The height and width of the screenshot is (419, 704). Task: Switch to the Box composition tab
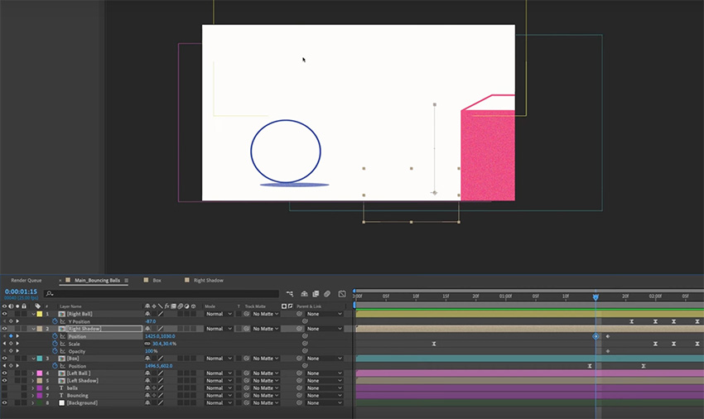(x=157, y=280)
